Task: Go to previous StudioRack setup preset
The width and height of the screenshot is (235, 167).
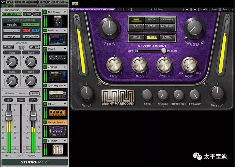Action: [x=26, y=2]
